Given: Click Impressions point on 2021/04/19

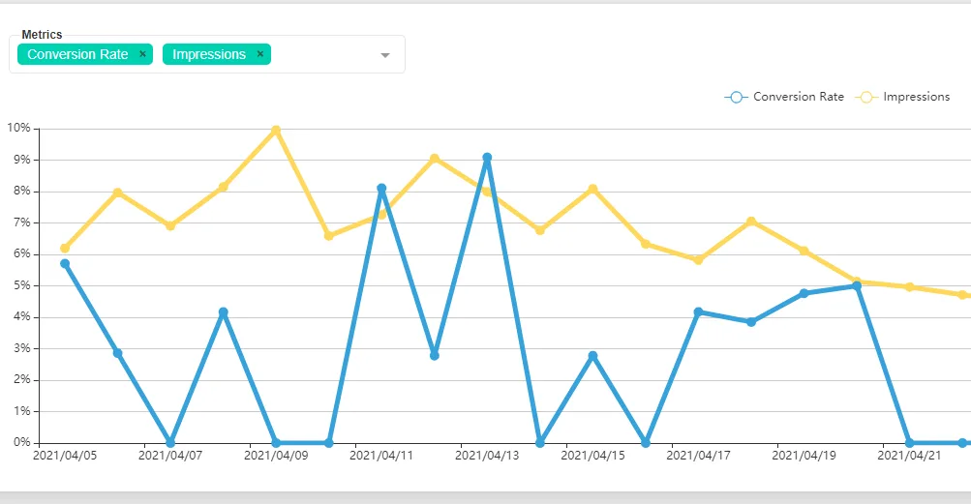Looking at the screenshot, I should coord(804,251).
